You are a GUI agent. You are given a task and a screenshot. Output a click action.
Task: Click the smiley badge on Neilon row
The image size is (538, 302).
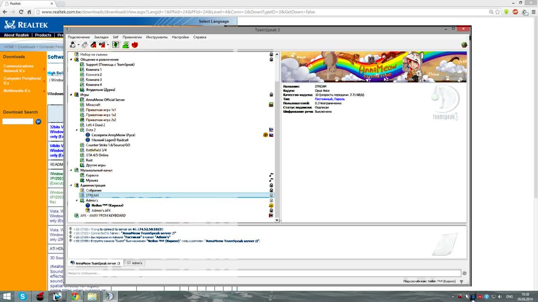point(271,205)
